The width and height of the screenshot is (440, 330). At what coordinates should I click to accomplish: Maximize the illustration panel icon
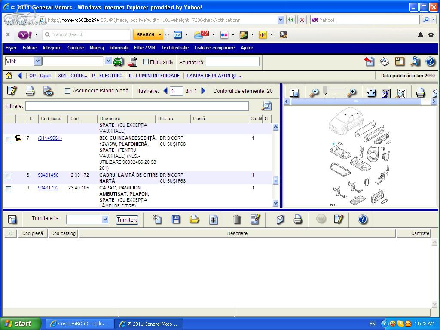coord(294,93)
